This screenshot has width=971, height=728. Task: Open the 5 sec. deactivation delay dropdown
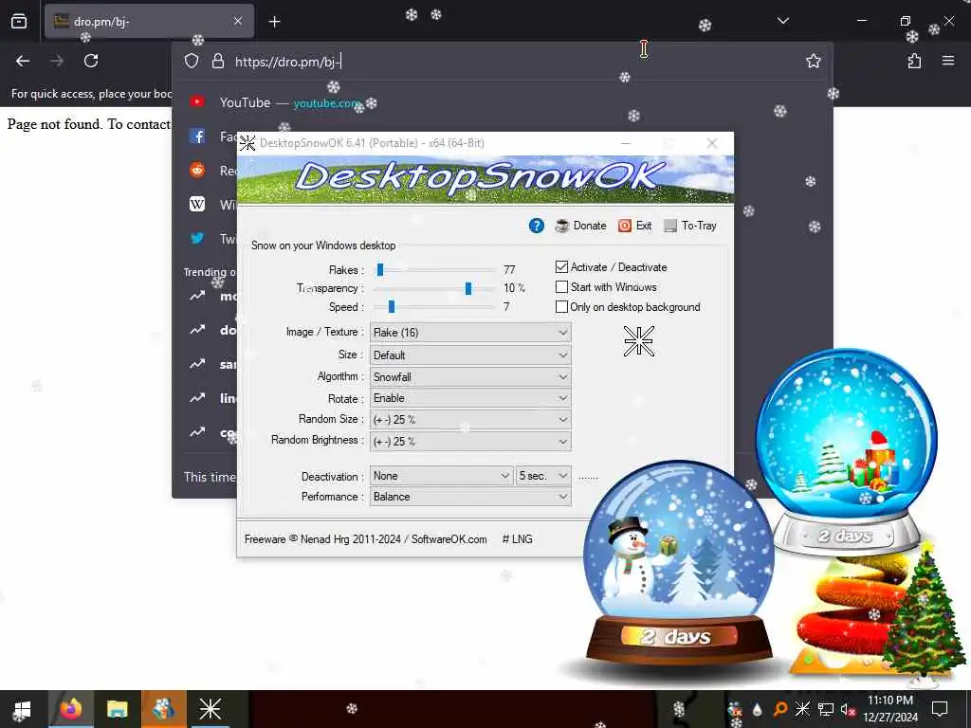(x=543, y=476)
